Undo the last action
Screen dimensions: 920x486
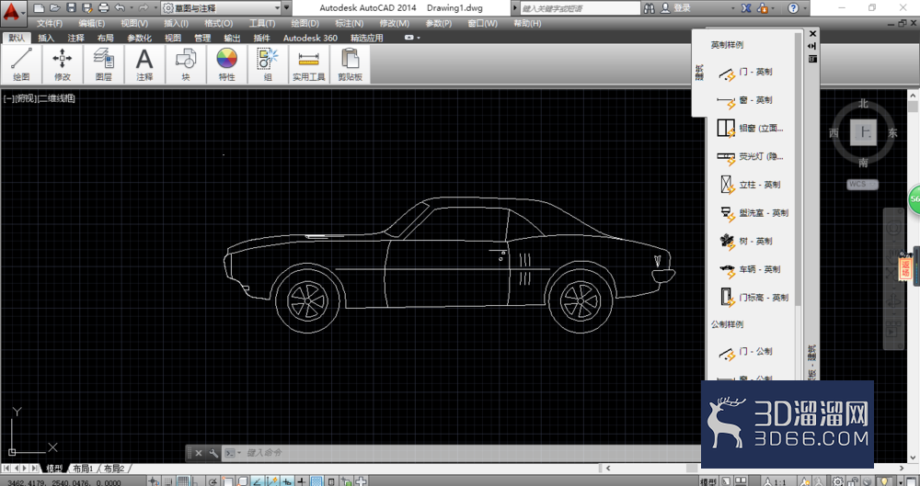tap(120, 8)
